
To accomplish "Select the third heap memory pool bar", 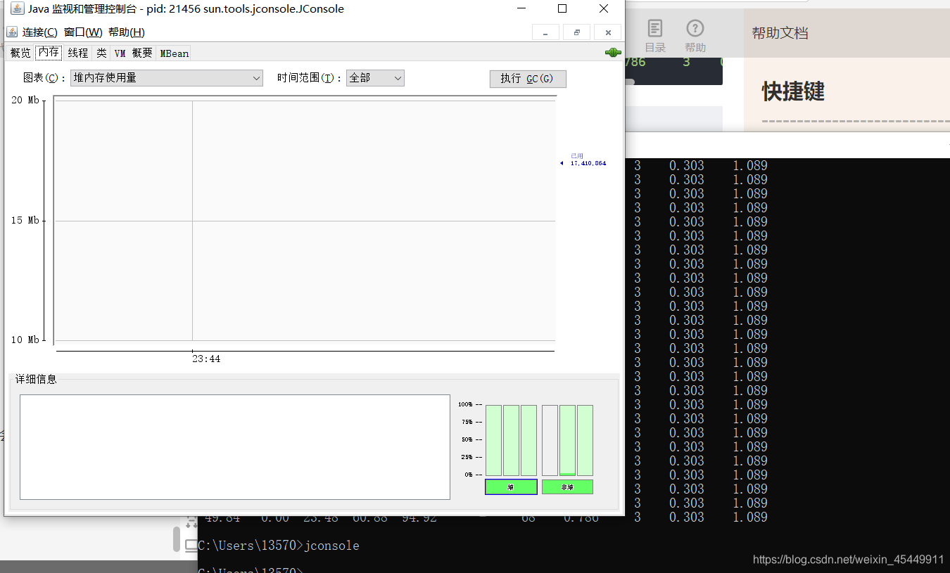I will [x=528, y=440].
